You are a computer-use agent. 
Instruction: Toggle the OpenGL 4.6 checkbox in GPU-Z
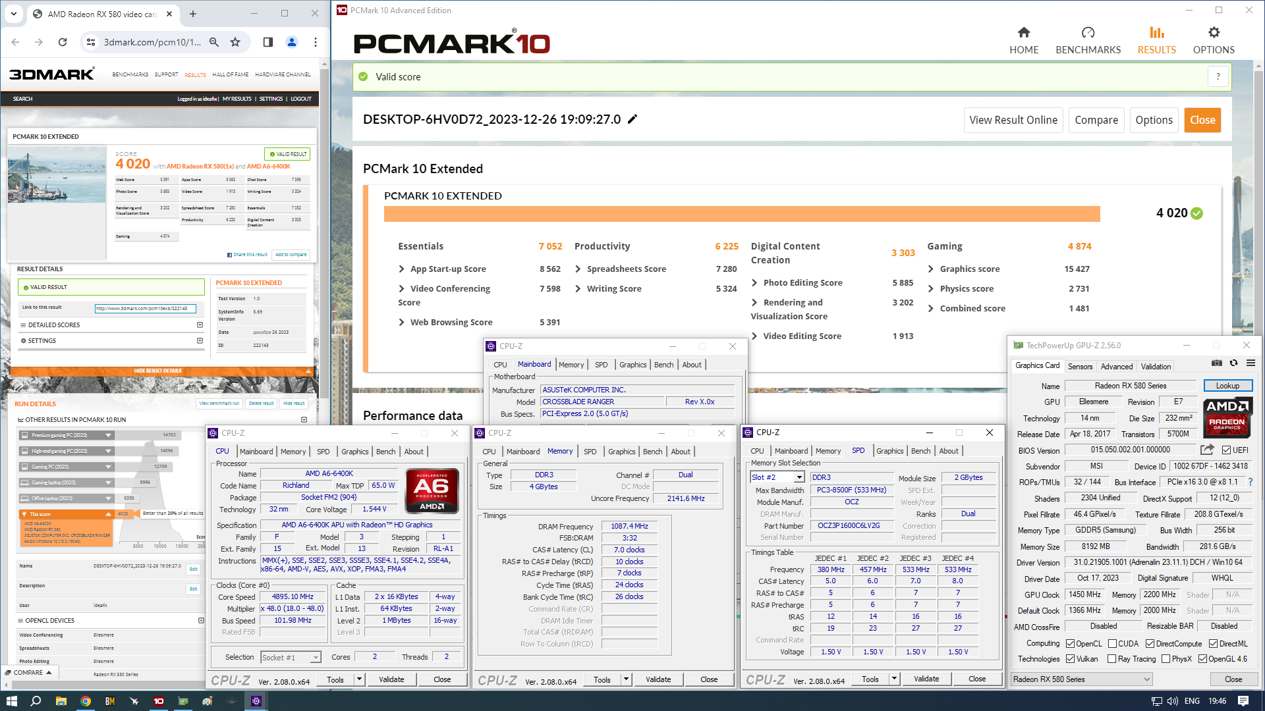click(x=1202, y=659)
